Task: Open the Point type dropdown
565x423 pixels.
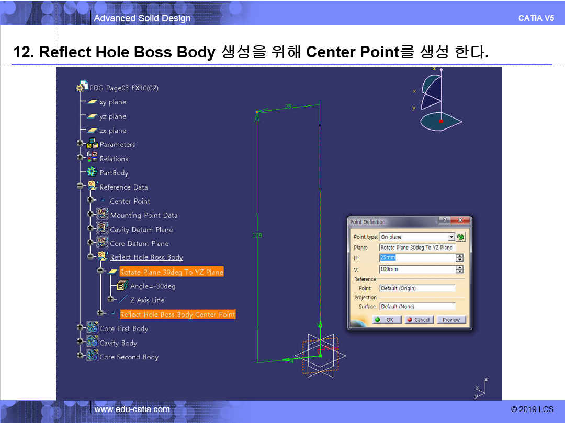Action: tap(451, 237)
